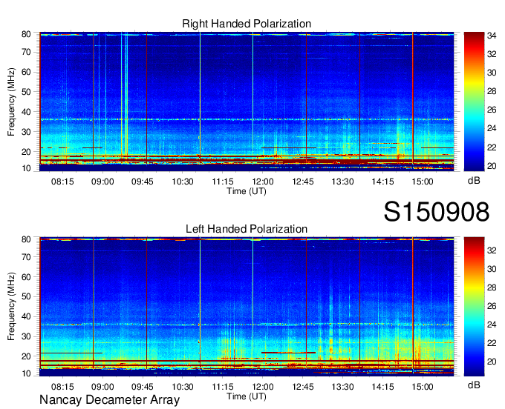Click the top plot's 'Frequency (MHz)' axis label

click(11, 102)
